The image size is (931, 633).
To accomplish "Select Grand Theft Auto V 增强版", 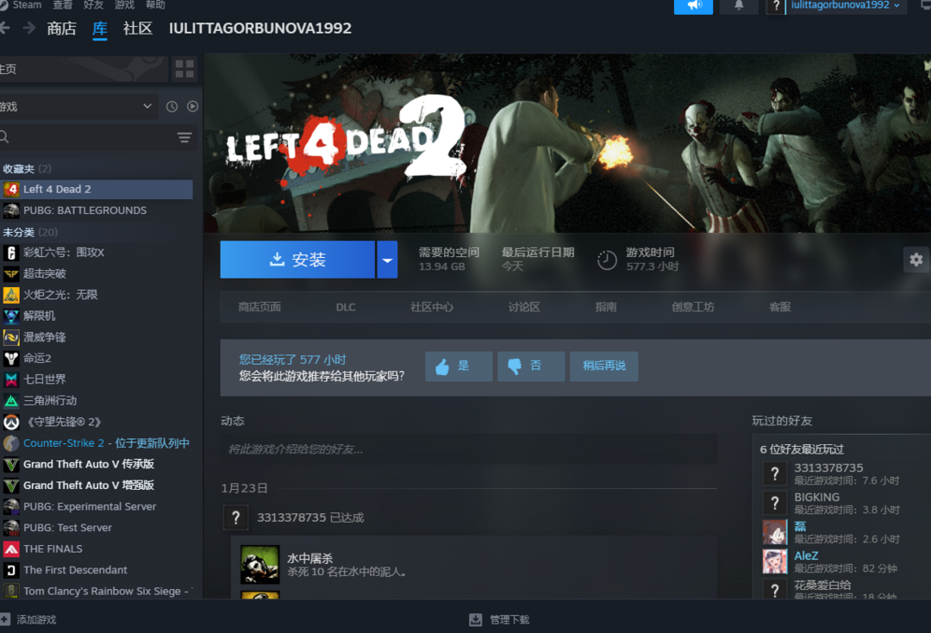I will pyautogui.click(x=97, y=486).
